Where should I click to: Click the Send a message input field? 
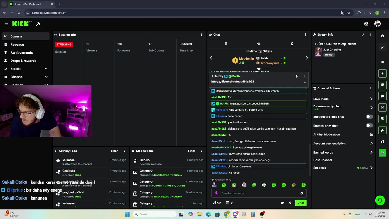coord(259,193)
